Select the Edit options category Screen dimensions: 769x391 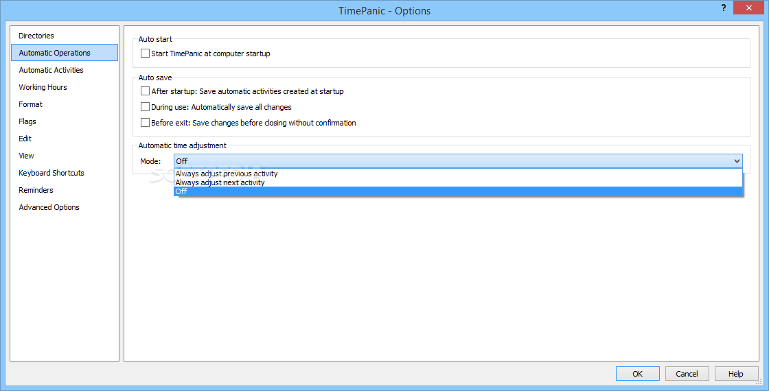[65, 139]
